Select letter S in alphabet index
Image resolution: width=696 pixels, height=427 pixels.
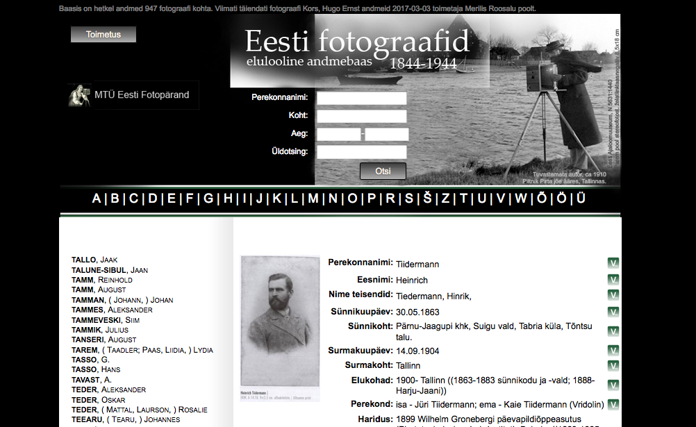(409, 199)
